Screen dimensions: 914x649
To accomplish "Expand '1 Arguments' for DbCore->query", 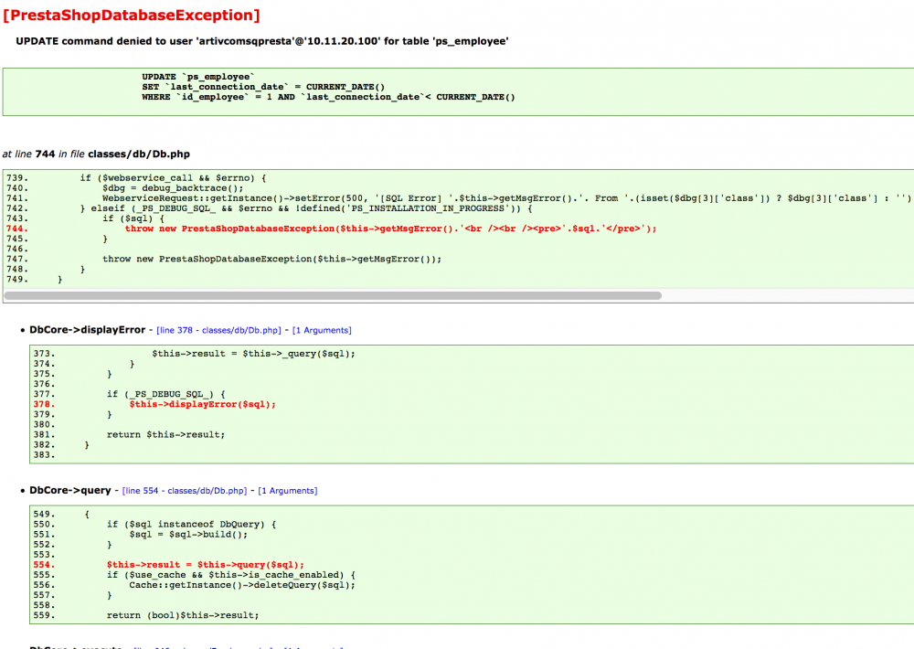I will 287,490.
